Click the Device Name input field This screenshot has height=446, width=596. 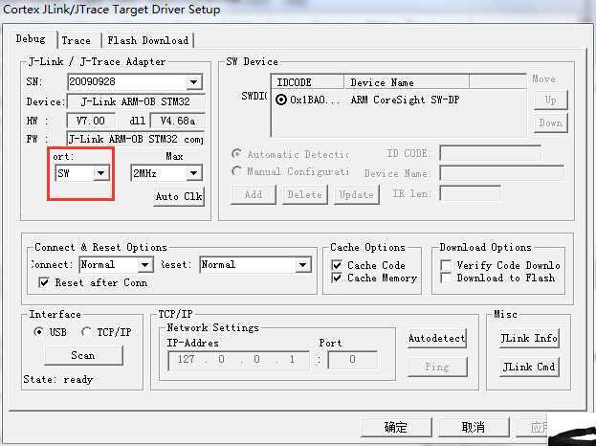(501, 173)
